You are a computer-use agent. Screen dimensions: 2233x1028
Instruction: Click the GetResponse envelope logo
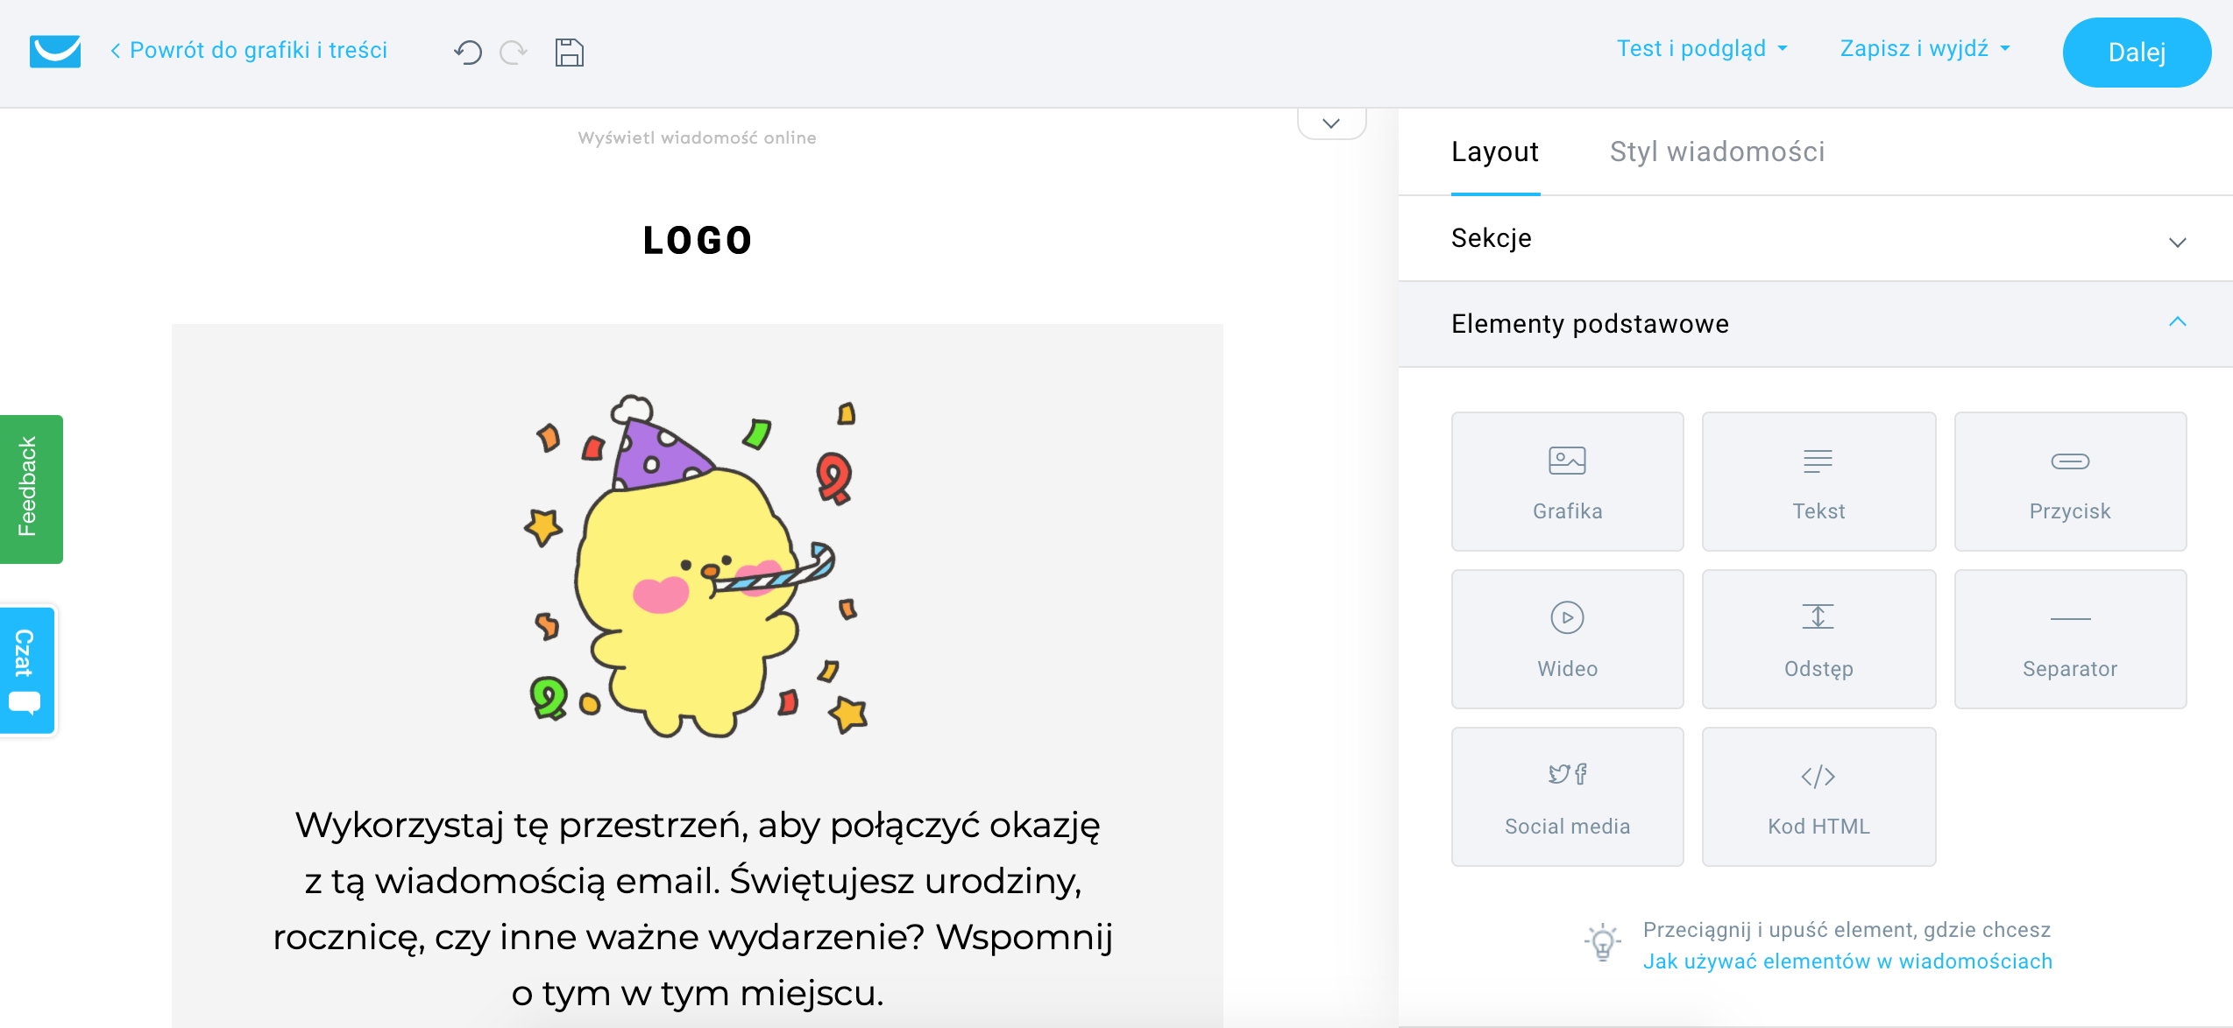tap(55, 51)
